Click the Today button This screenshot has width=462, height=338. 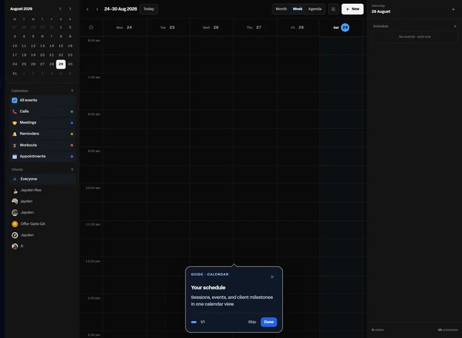(x=149, y=9)
